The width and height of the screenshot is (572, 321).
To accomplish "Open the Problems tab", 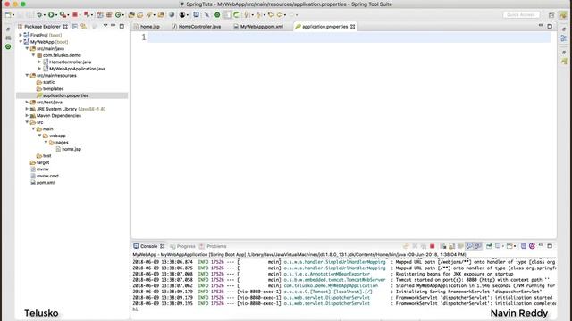I will click(216, 246).
